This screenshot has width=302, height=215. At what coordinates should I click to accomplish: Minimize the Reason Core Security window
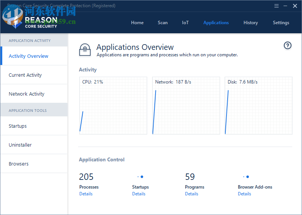click(285, 6)
